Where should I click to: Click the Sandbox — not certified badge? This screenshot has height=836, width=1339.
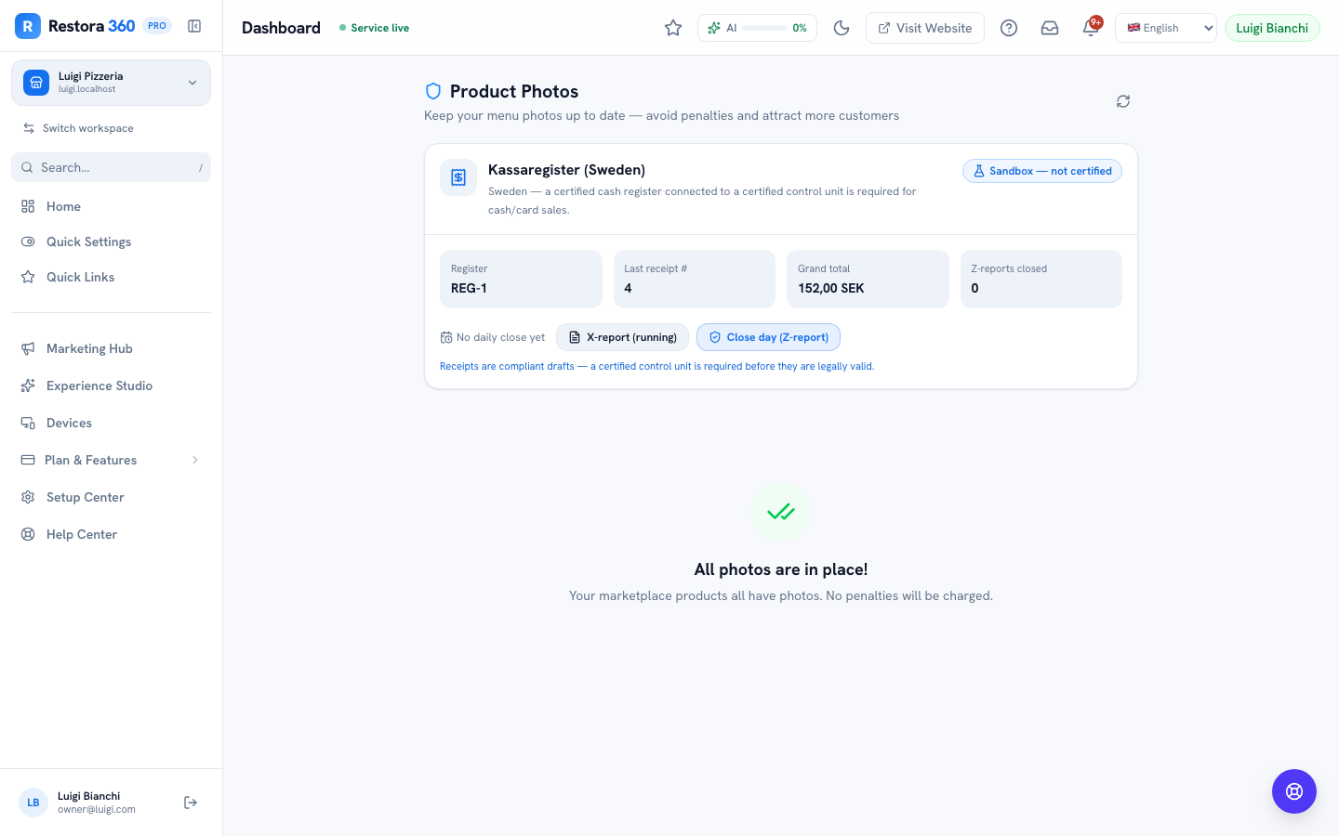point(1042,171)
